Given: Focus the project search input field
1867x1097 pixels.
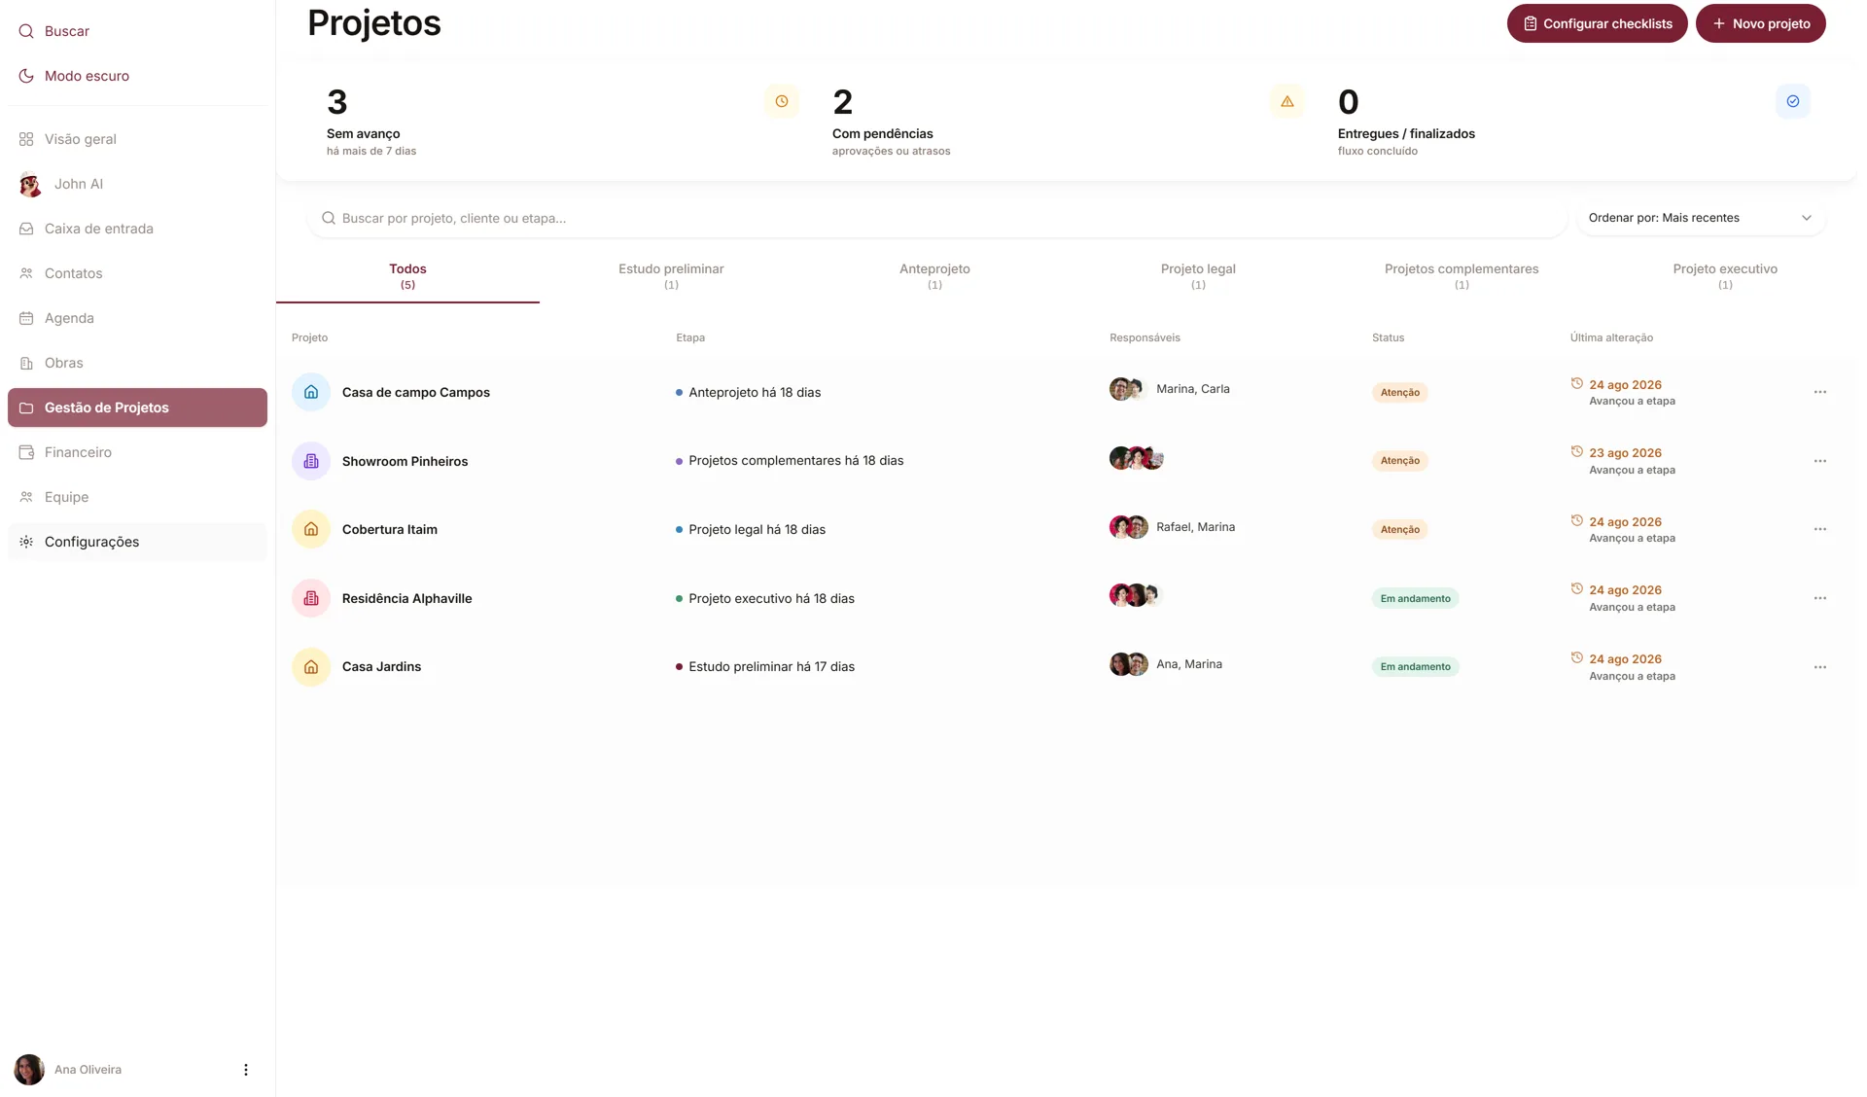Looking at the screenshot, I should tap(937, 218).
